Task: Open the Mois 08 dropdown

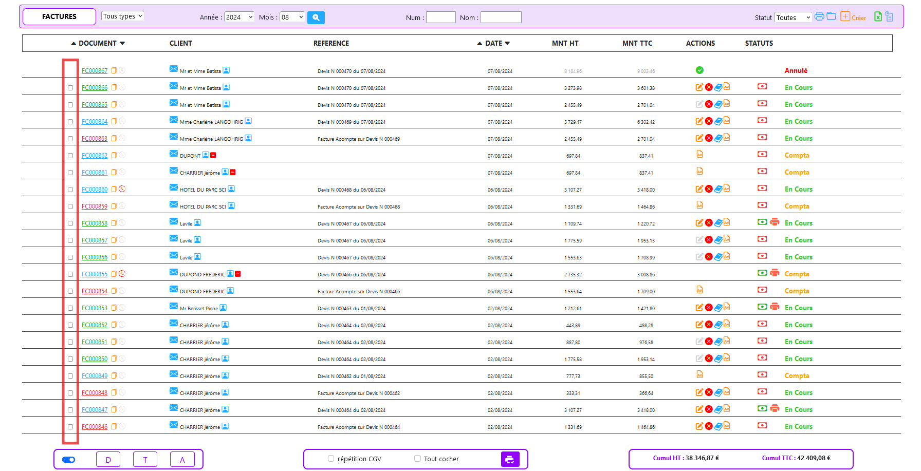Action: [x=292, y=17]
